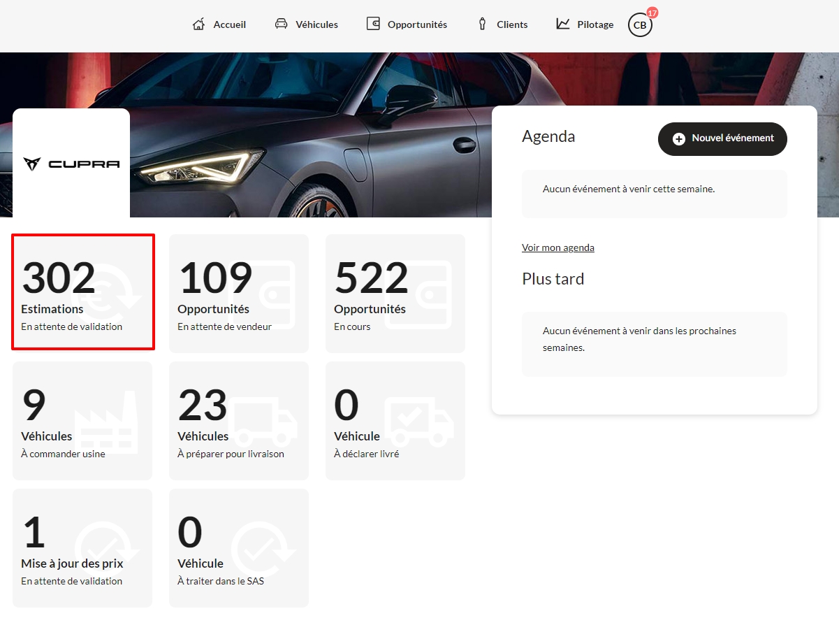Open 9 Véhicules à commander usine

click(x=82, y=421)
